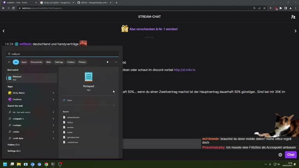
Task: Click Open under Notepad preview
Action: (x=69, y=100)
